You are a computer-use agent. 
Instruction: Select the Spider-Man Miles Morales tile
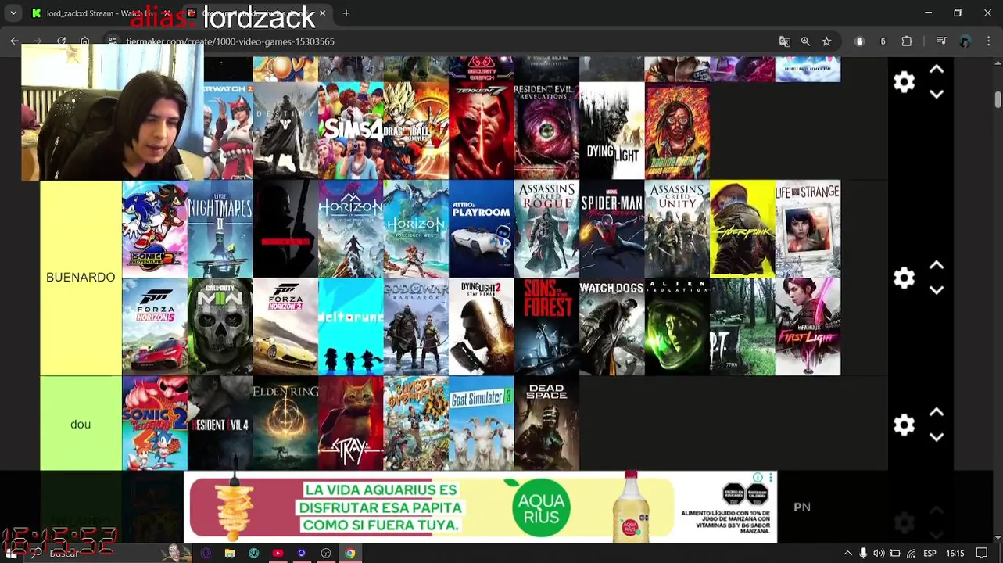tap(611, 229)
